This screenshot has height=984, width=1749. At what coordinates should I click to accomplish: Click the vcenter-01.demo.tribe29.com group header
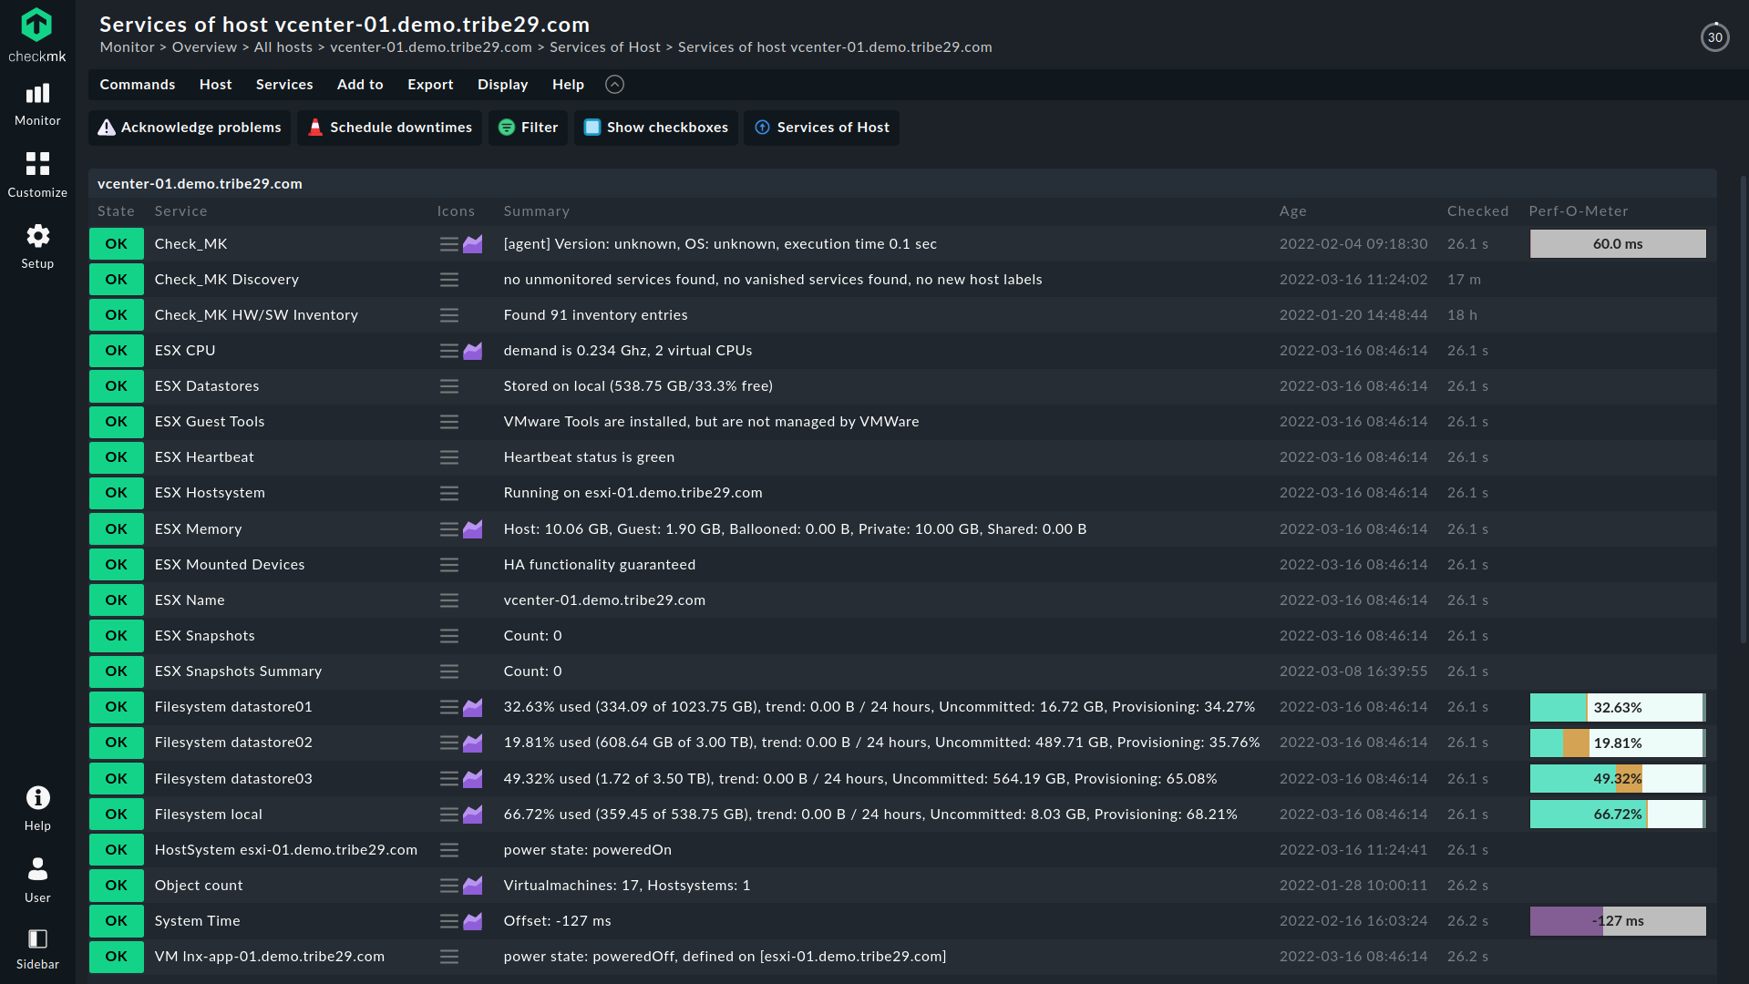click(x=200, y=184)
